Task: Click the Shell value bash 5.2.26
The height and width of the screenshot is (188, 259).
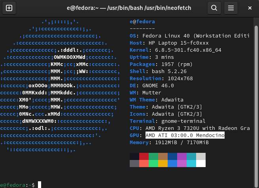Action: [169, 71]
